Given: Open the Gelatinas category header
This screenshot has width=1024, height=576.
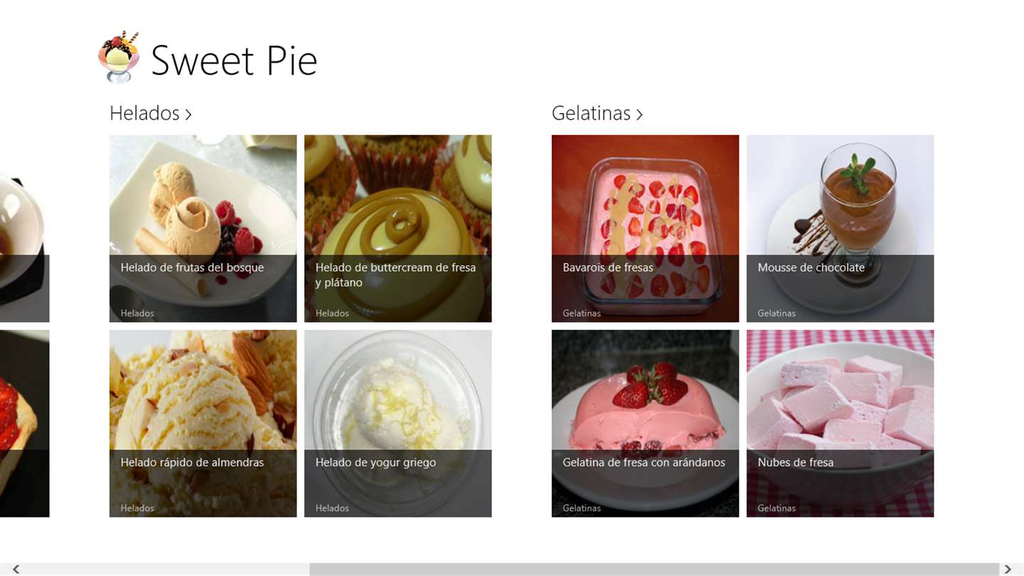Looking at the screenshot, I should coord(591,114).
